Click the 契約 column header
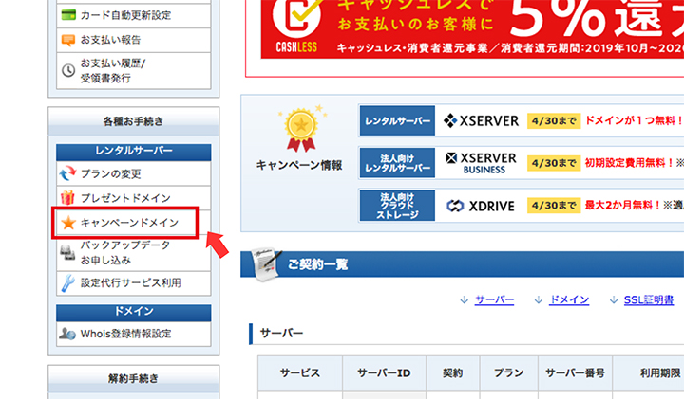Viewport: 684px width, 399px height. tap(453, 373)
